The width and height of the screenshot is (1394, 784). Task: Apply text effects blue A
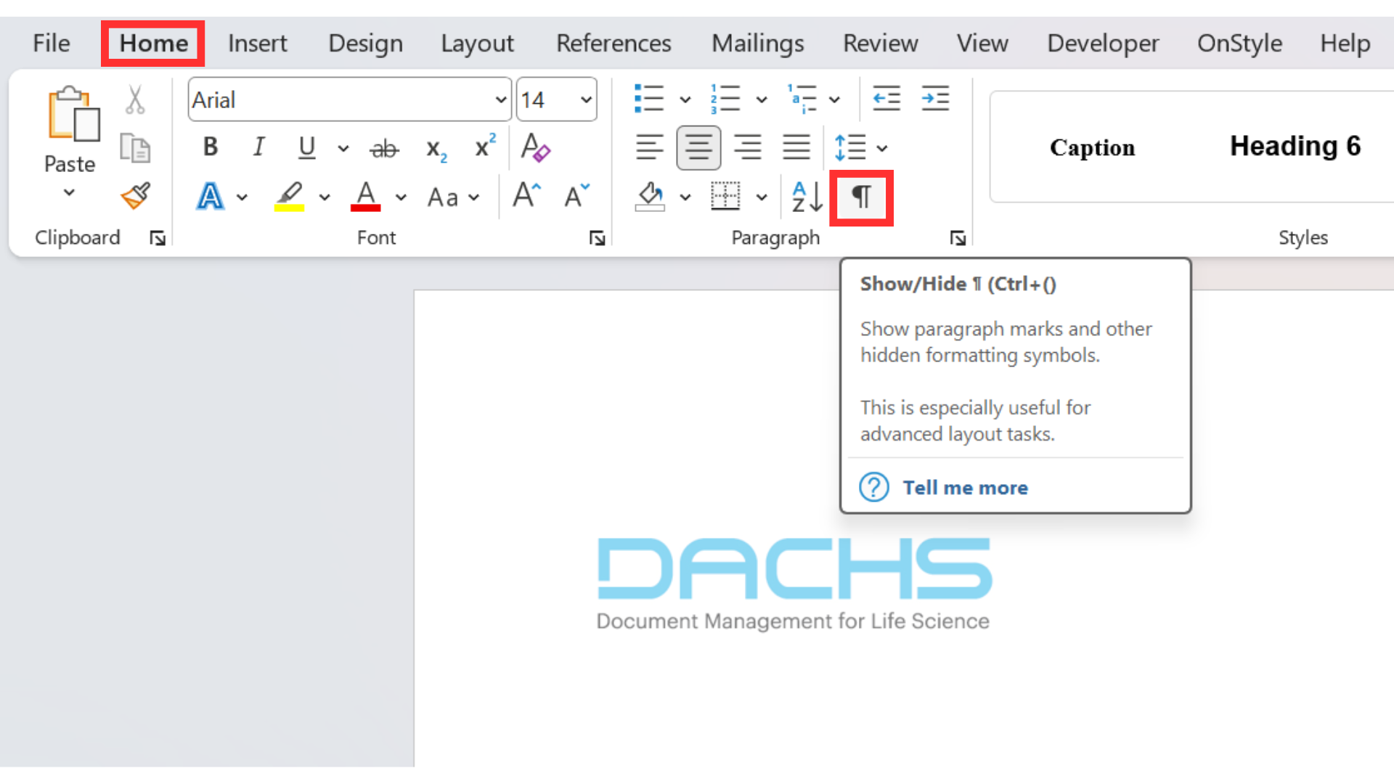coord(211,197)
